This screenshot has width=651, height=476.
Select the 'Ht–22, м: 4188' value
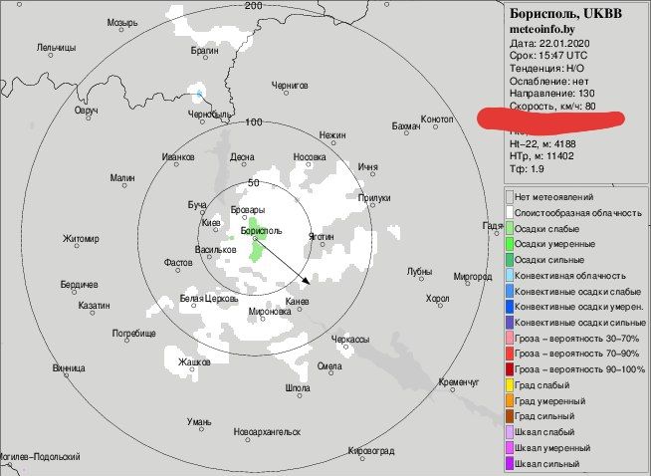pyautogui.click(x=542, y=143)
